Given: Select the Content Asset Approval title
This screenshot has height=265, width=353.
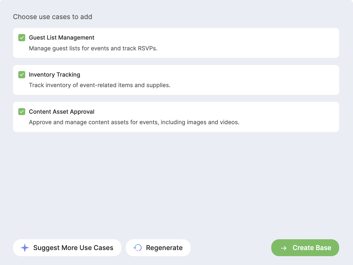Looking at the screenshot, I should [62, 112].
